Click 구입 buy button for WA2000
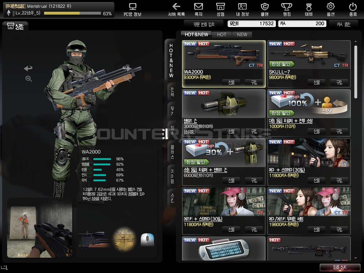Viewport: 364px width, 273px height. tap(254, 82)
